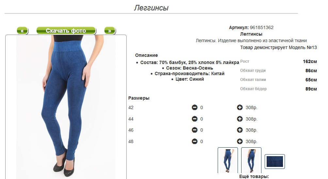Decrease quantity for size 48
The image size is (328, 179).
[195, 141]
